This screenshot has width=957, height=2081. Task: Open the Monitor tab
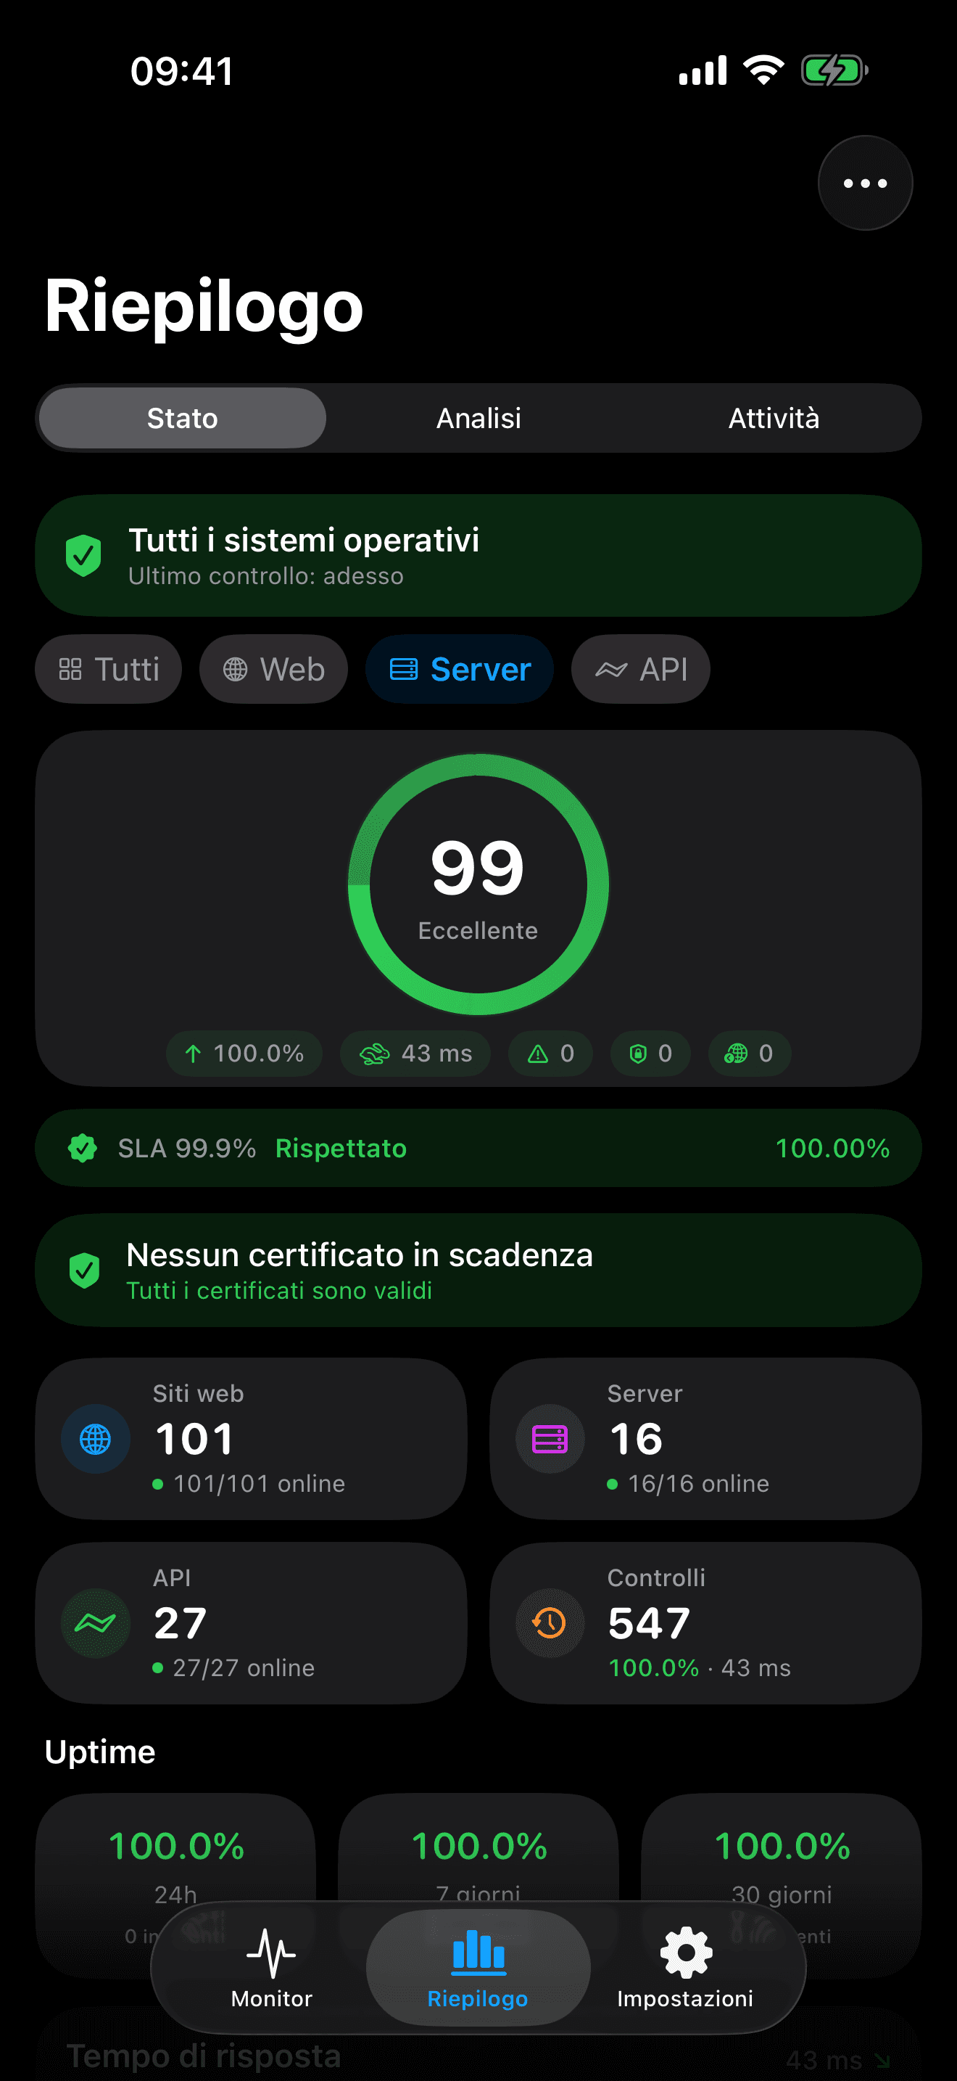point(271,1968)
